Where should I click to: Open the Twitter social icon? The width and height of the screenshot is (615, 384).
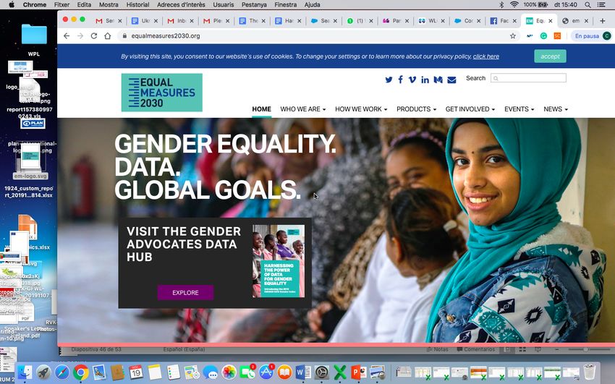click(389, 80)
